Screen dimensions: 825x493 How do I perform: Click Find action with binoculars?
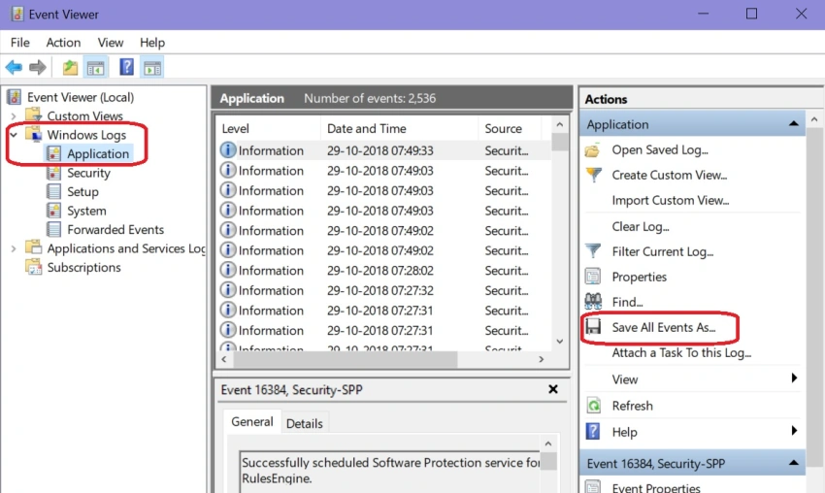tap(627, 303)
